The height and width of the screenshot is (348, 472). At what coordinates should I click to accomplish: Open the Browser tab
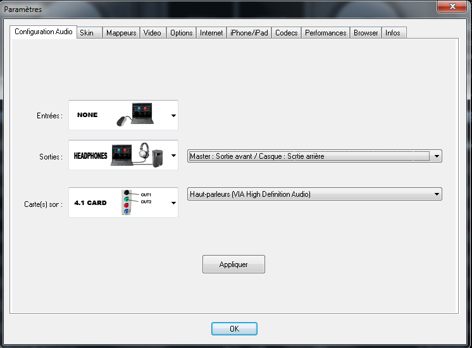click(x=366, y=32)
